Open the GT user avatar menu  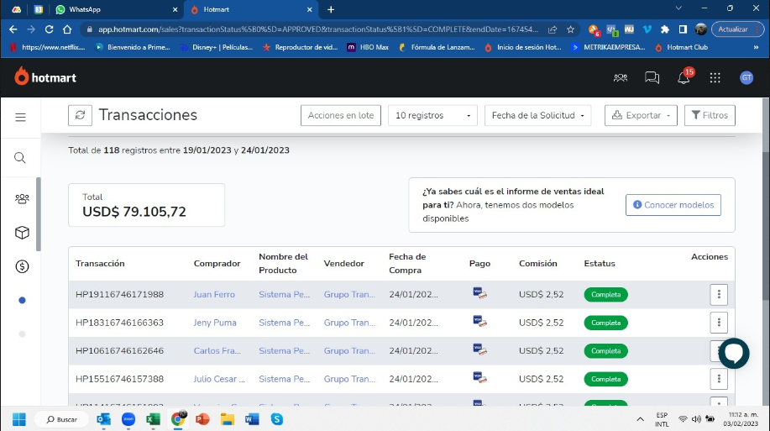click(746, 77)
